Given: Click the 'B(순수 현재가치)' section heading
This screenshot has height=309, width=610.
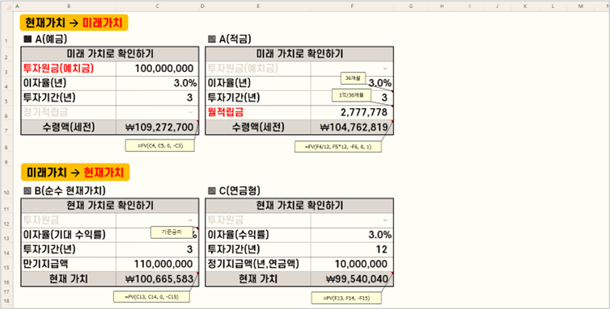Looking at the screenshot, I should [x=65, y=190].
